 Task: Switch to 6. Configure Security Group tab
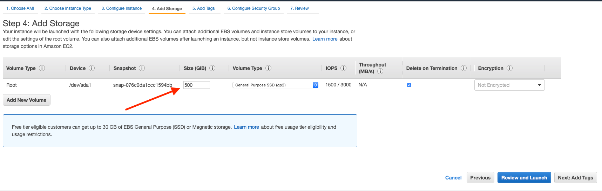pyautogui.click(x=253, y=8)
